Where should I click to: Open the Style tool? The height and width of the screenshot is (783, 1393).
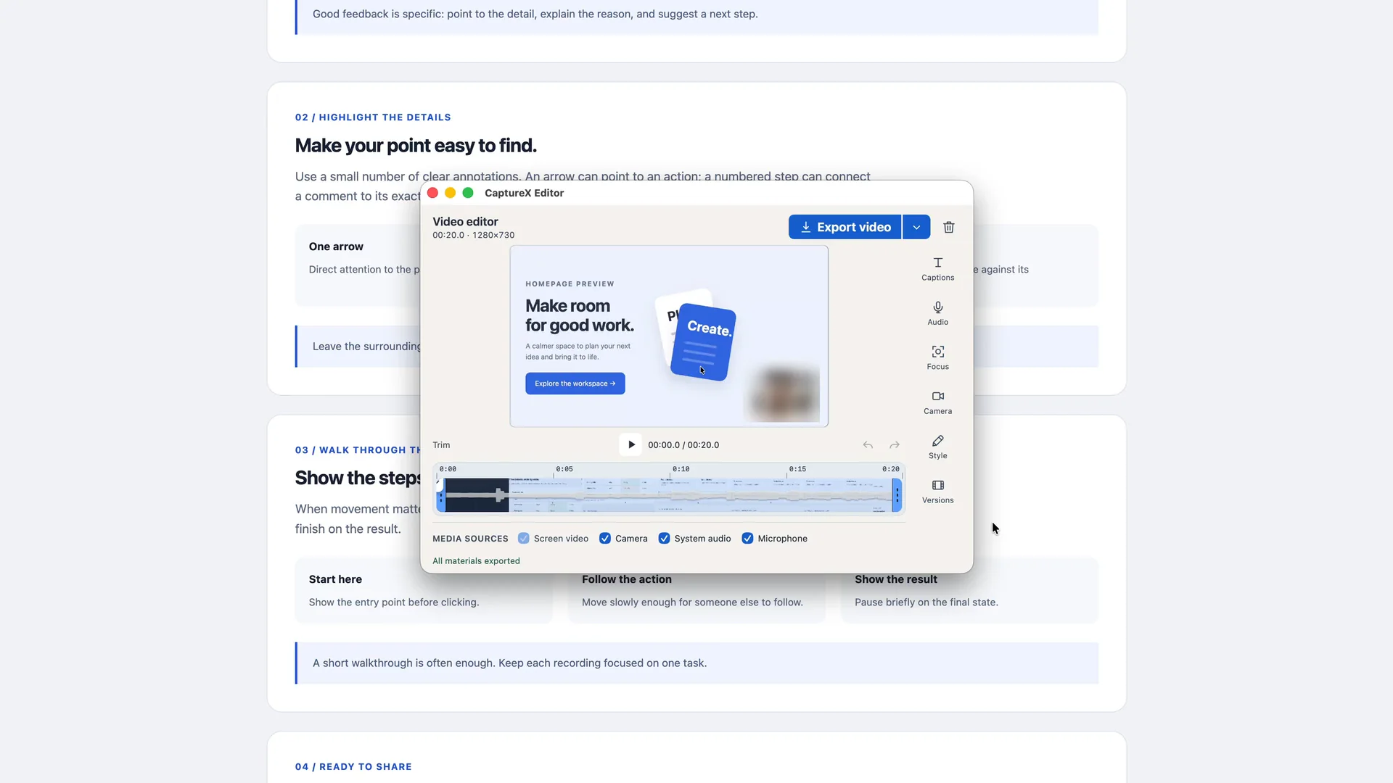click(937, 447)
